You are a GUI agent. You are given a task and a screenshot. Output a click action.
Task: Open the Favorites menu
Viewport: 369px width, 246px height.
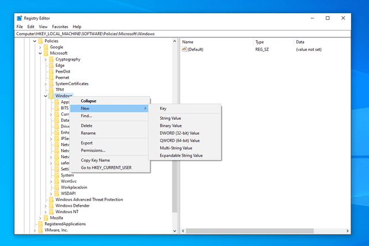point(60,27)
